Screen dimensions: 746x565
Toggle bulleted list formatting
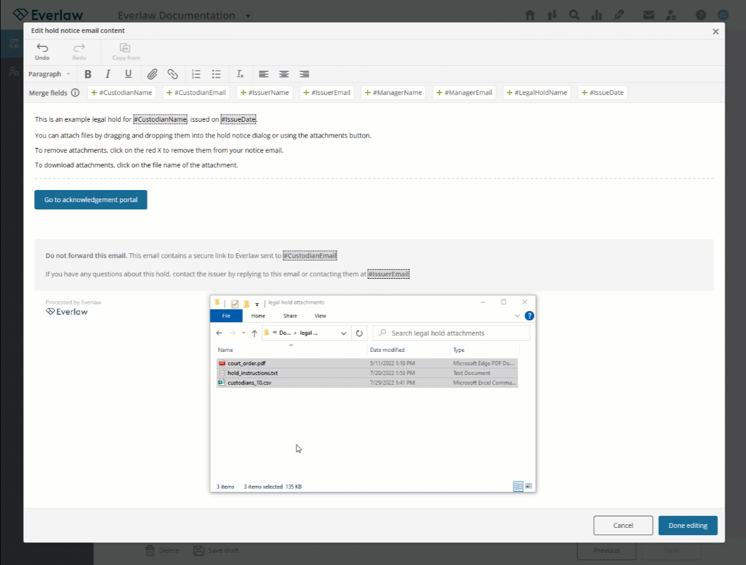[x=216, y=74]
